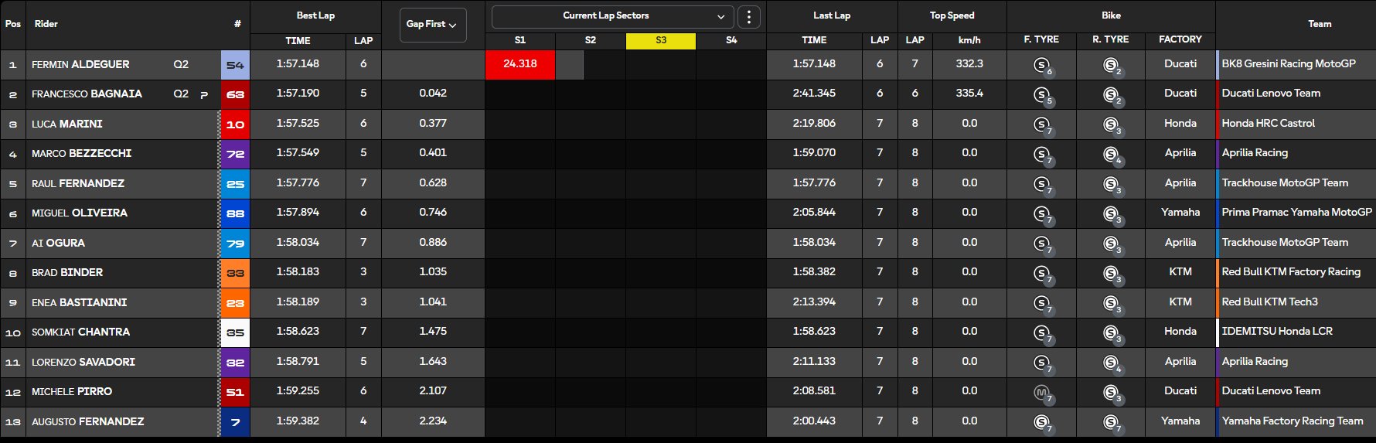Click the Top Speed km/h column header
Viewport: 1376px width, 443px height.
969,40
